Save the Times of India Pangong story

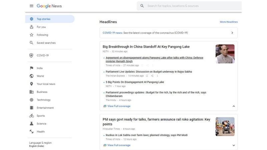tap(142, 65)
